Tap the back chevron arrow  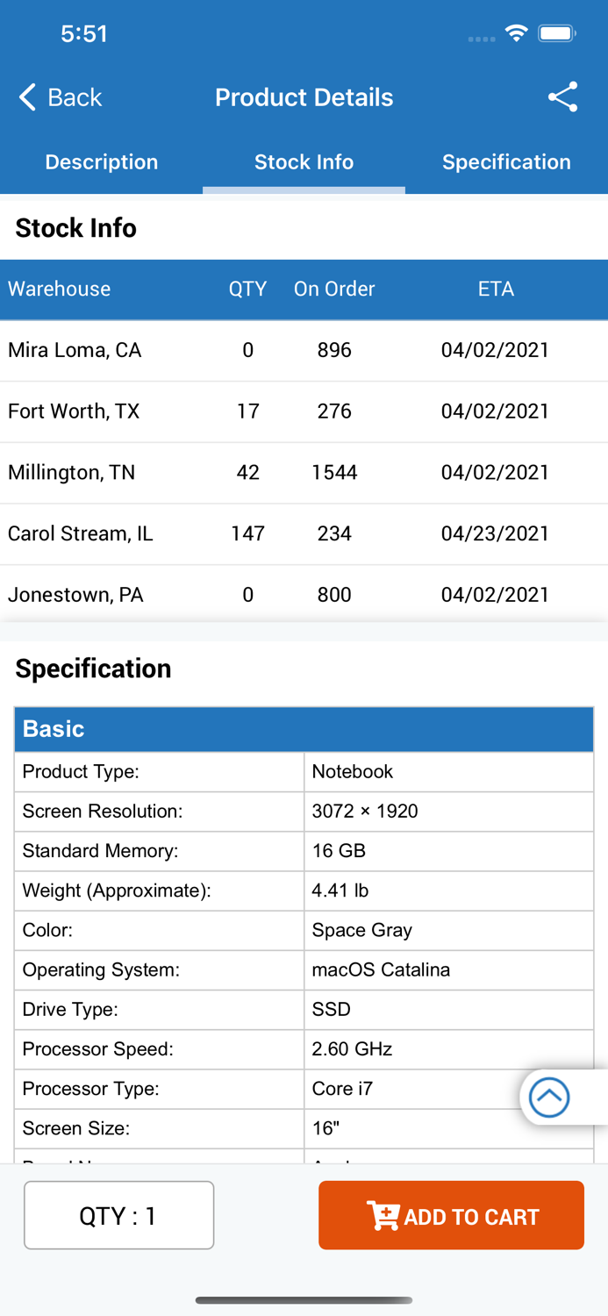coord(27,97)
